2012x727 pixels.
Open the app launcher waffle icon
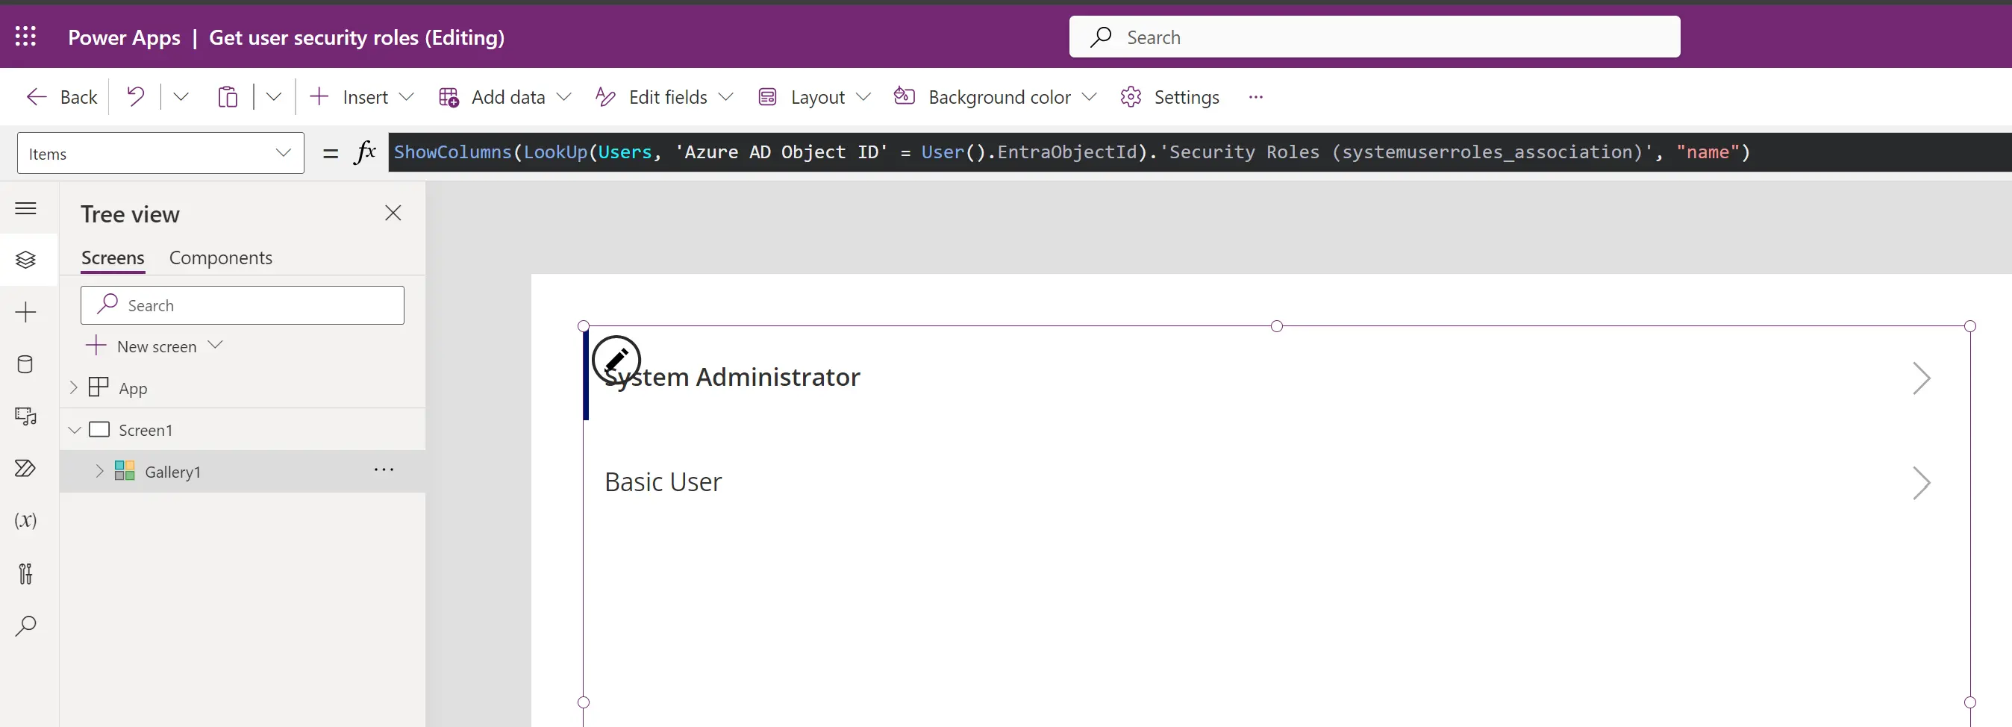pyautogui.click(x=26, y=37)
